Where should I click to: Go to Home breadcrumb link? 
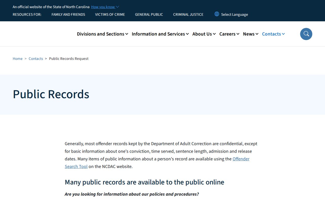click(x=18, y=59)
